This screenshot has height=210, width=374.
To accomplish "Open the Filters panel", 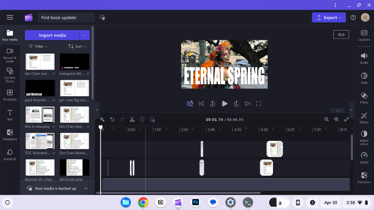I will pos(364,98).
